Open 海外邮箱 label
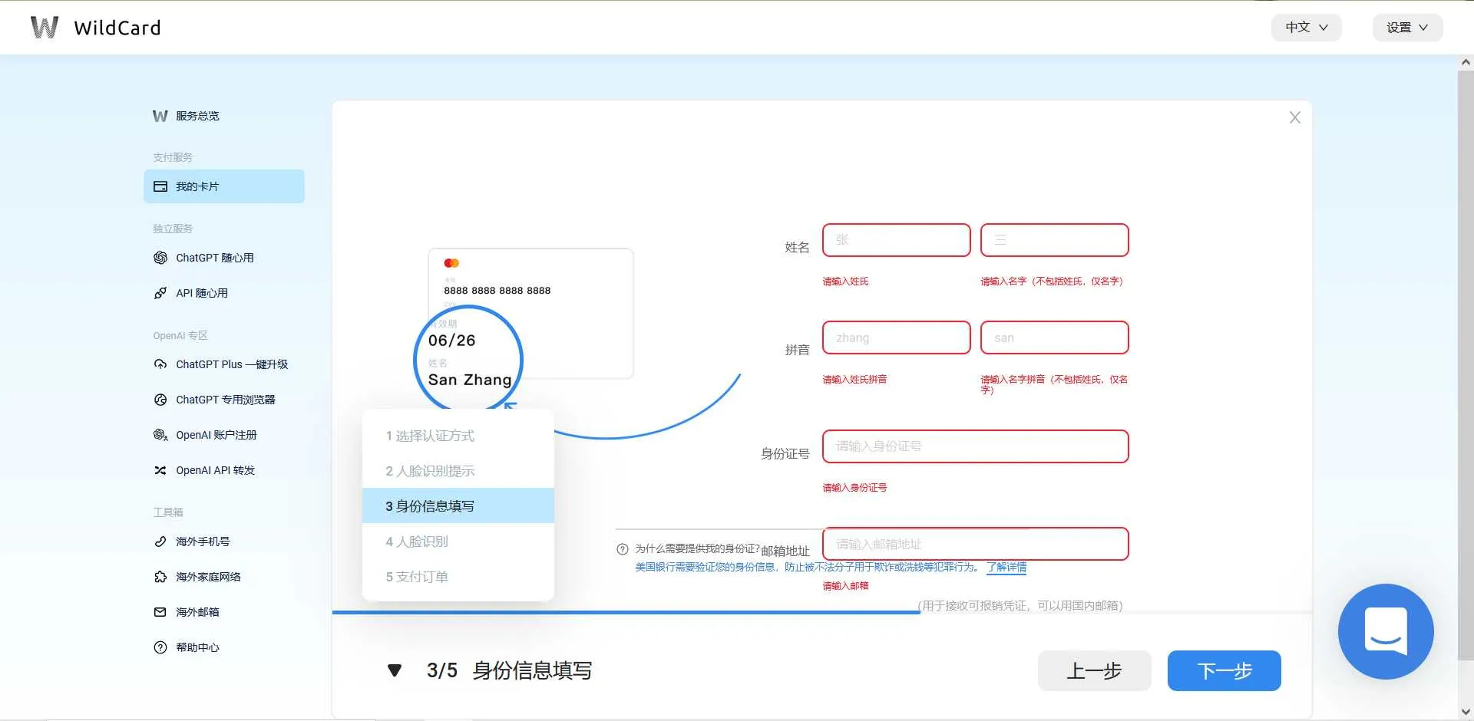 pos(197,612)
